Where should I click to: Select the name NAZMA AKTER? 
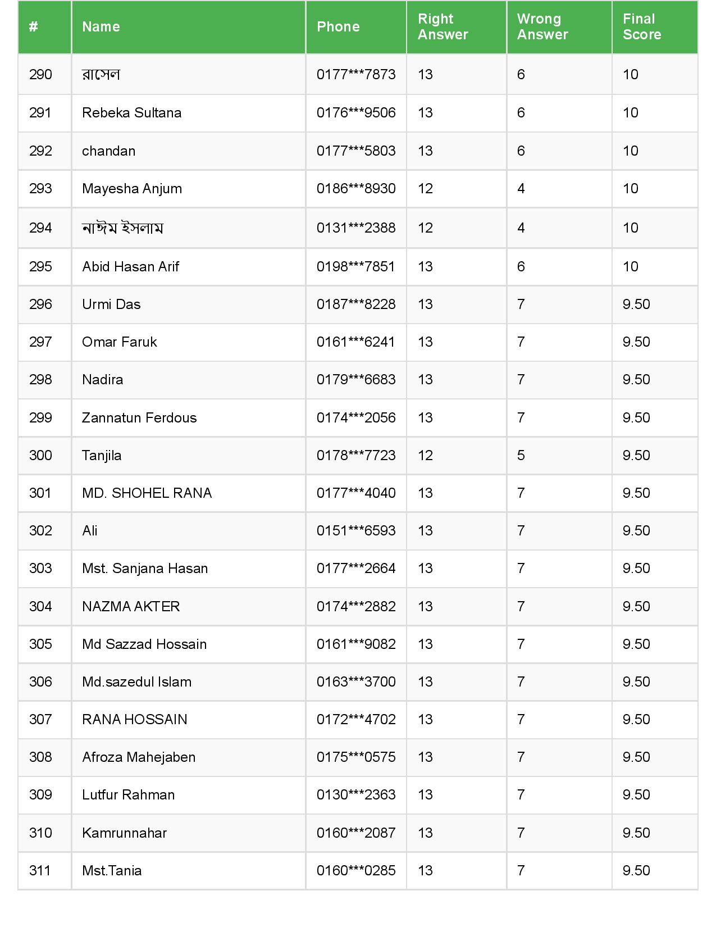pos(131,607)
